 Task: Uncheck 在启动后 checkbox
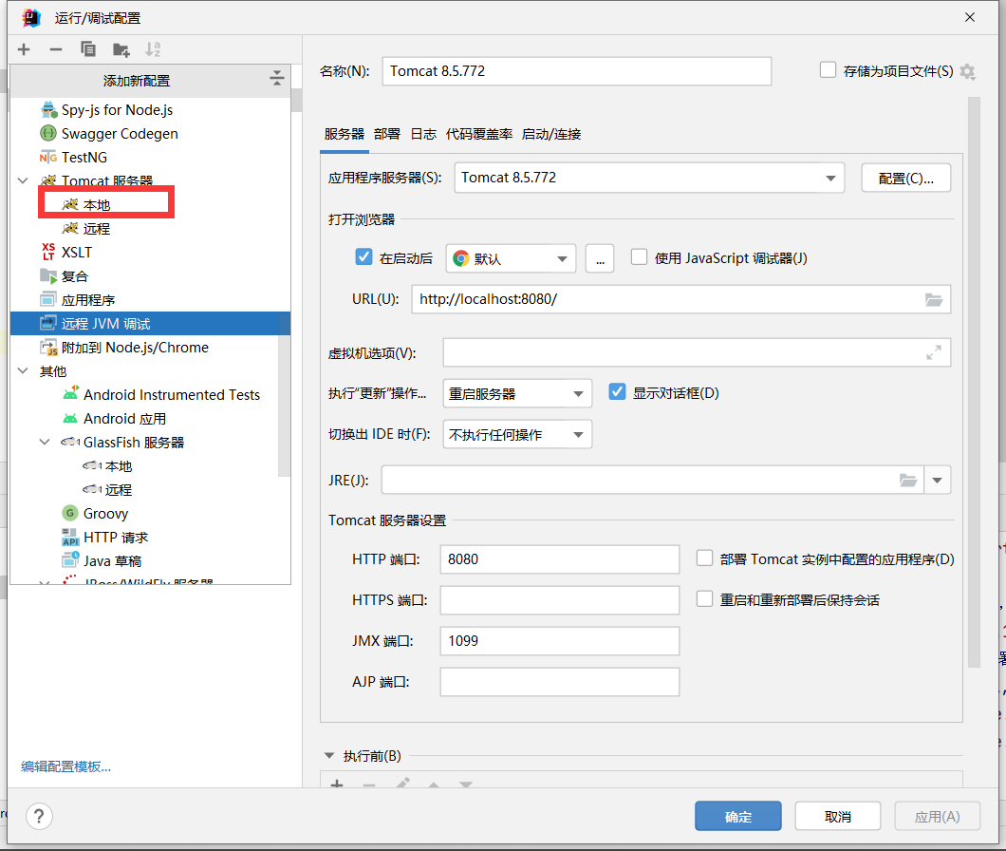(363, 256)
